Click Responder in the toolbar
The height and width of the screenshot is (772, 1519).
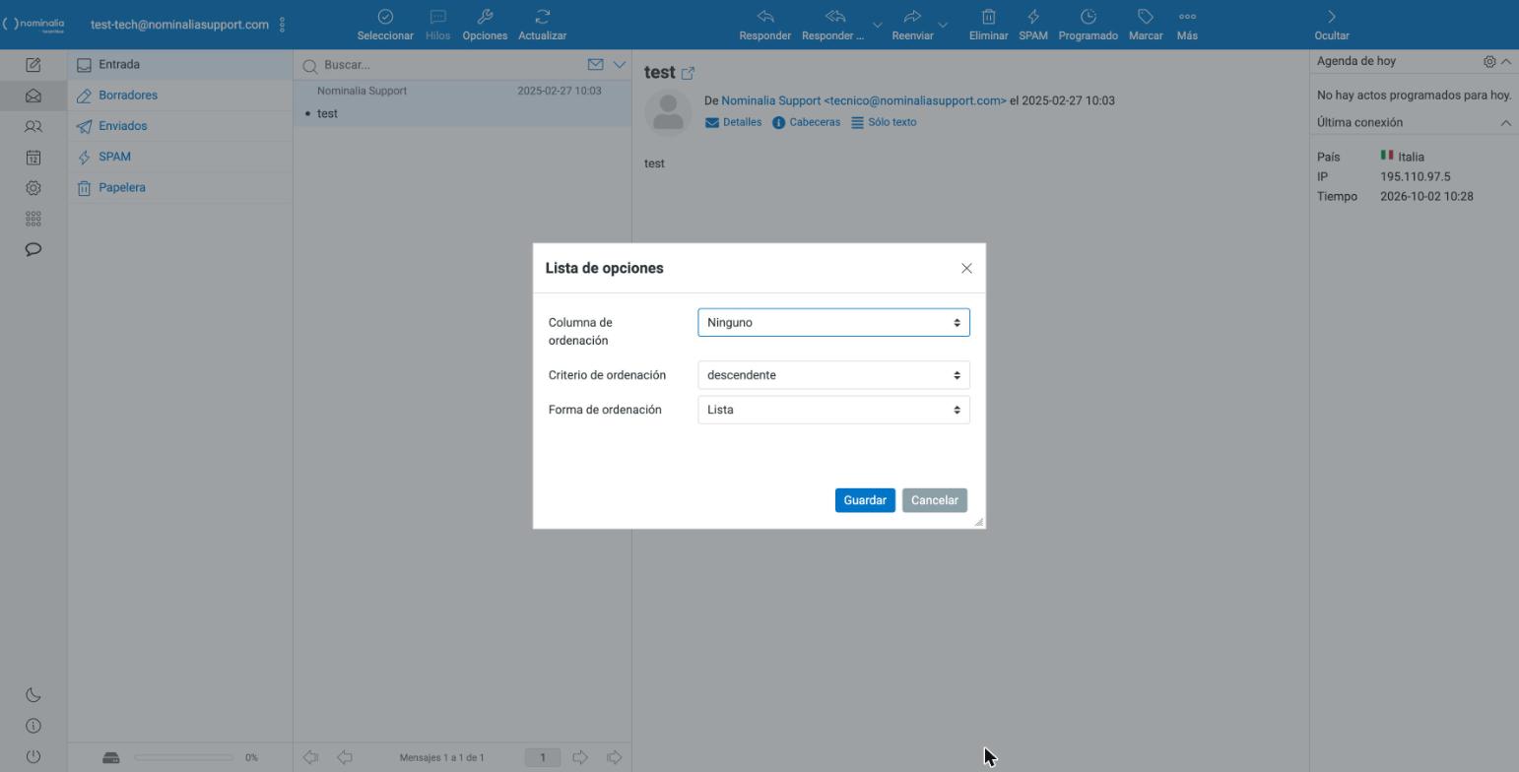[x=764, y=25]
